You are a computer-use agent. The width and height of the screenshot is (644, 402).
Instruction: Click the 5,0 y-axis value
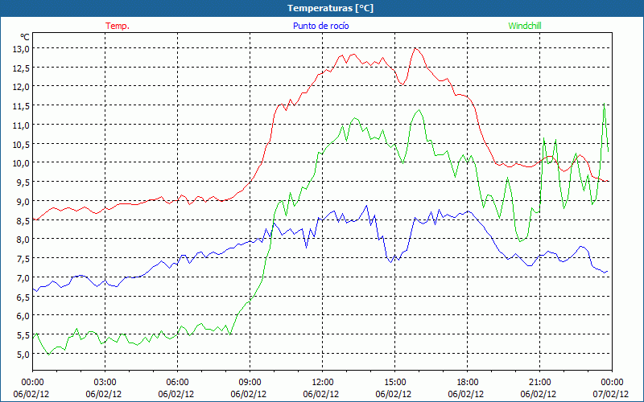coord(23,354)
